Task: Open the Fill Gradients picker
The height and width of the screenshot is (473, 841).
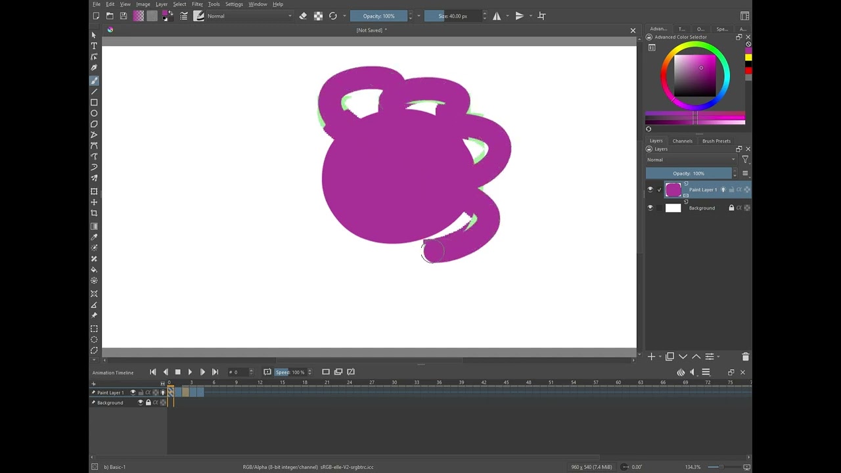Action: tap(139, 16)
